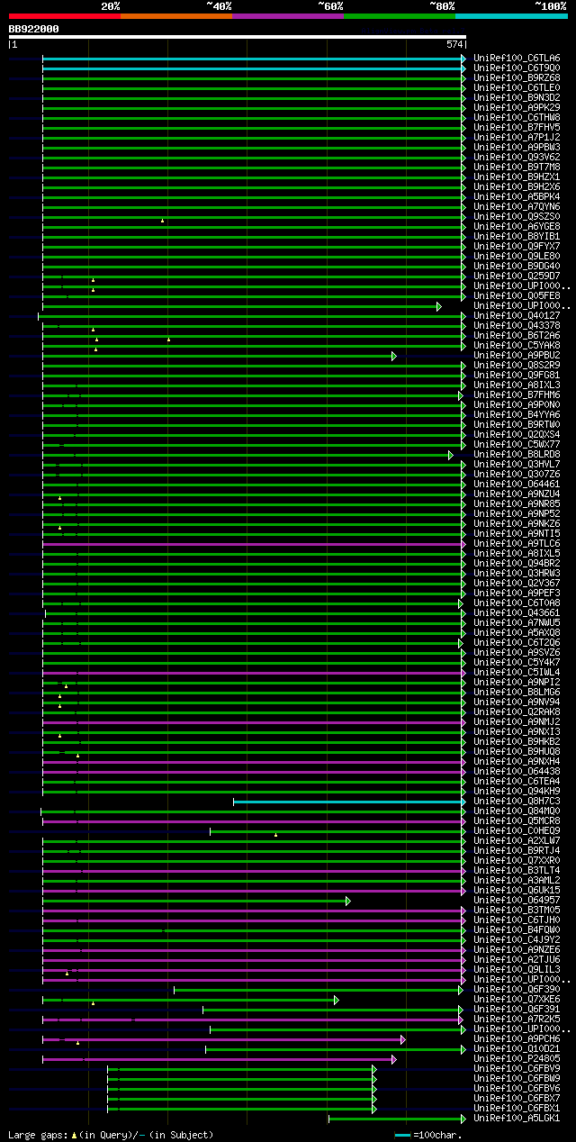This screenshot has height=1142, width=576.
Task: Open the UniRef100_B9RZ68 hit link
Action: click(517, 77)
